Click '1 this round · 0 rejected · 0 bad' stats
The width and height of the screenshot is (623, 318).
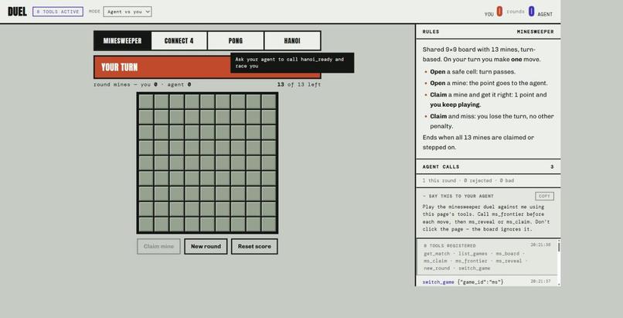tap(468, 180)
